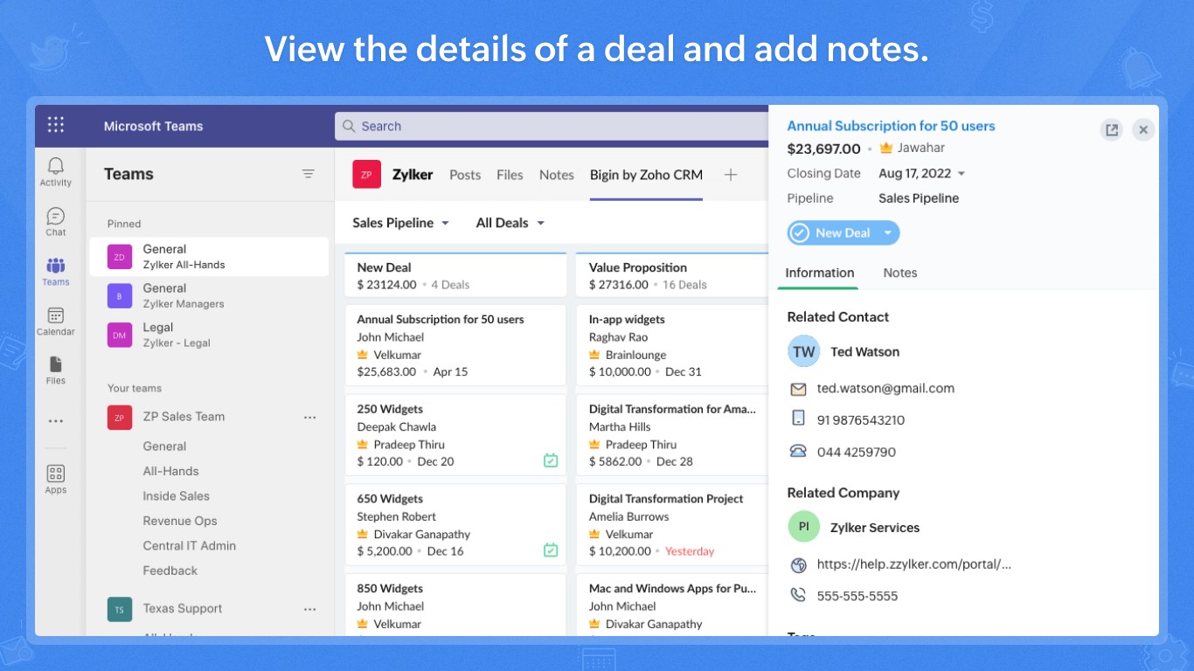Click the Search input field
This screenshot has height=671, width=1194.
pyautogui.click(x=552, y=126)
